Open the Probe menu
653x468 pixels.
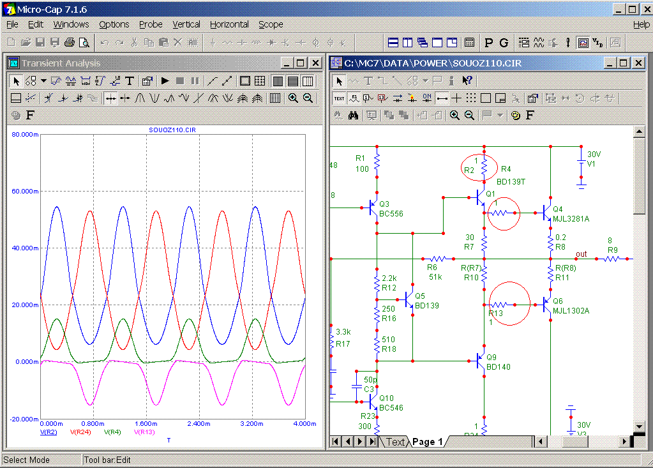tap(151, 24)
